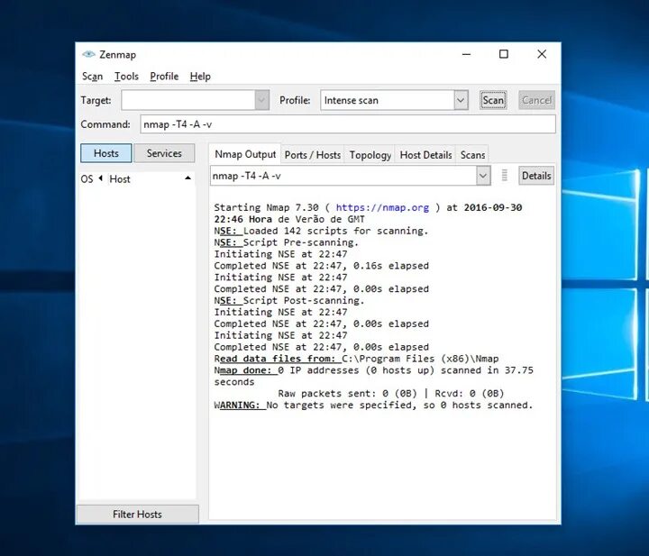Click the Filter Hosts button
The height and width of the screenshot is (556, 649).
[x=137, y=515]
